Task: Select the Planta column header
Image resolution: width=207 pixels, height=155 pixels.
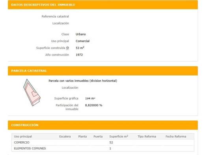Action: click(x=82, y=137)
